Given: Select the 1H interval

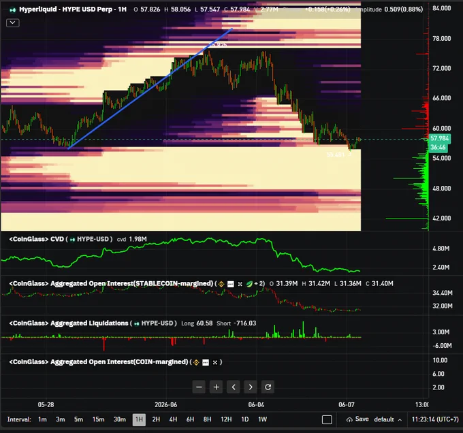Looking at the screenshot, I should pyautogui.click(x=139, y=419).
